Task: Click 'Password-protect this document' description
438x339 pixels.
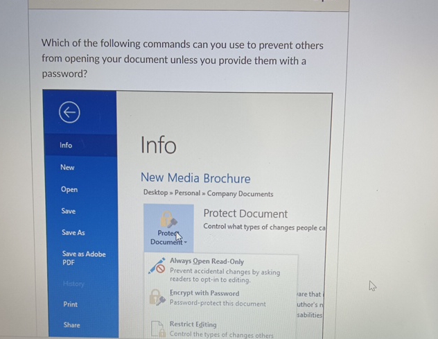Action: coord(218,303)
